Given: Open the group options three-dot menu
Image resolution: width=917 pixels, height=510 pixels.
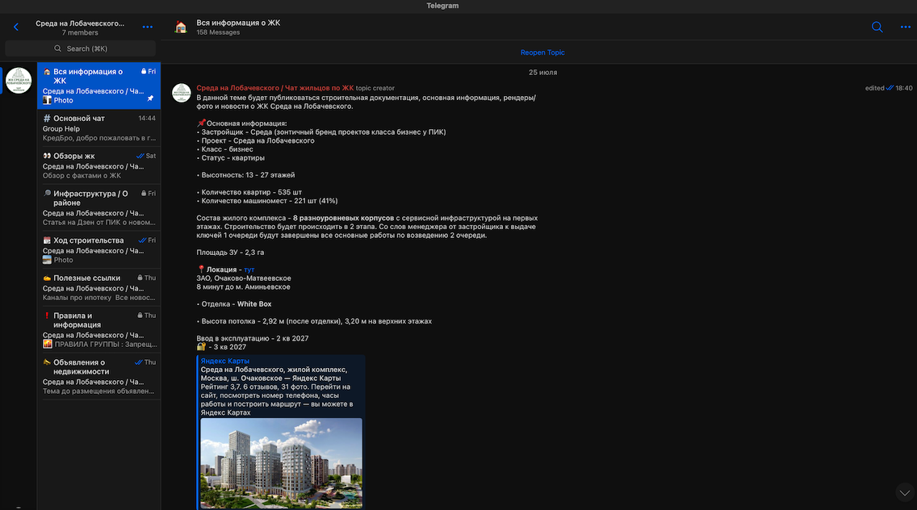Looking at the screenshot, I should click(x=148, y=27).
